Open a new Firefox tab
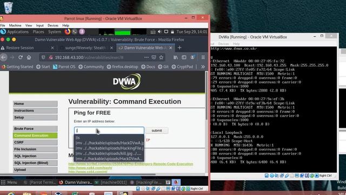346x195 pixels. (x=179, y=48)
